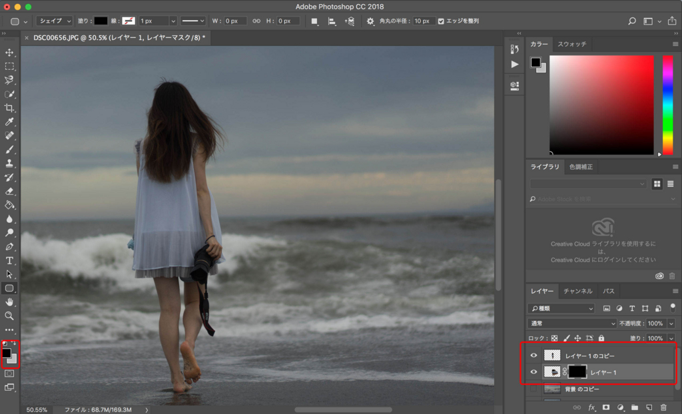The height and width of the screenshot is (414, 682).
Task: Select the Horizontal Type tool
Action: 9,260
